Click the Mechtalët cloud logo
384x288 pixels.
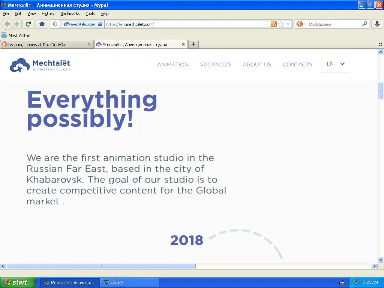40,65
